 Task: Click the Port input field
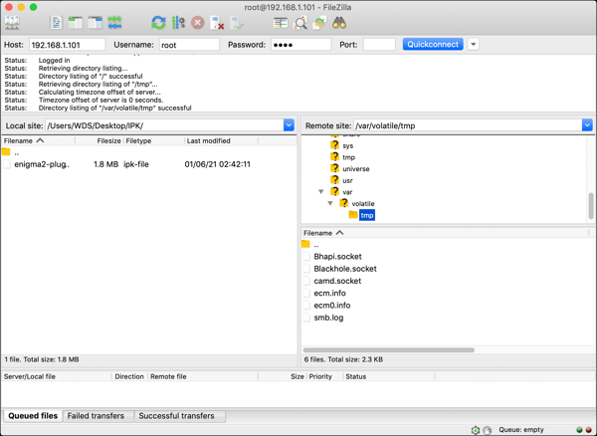379,45
